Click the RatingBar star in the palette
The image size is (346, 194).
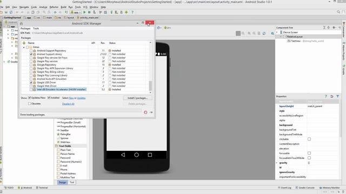click(58, 134)
